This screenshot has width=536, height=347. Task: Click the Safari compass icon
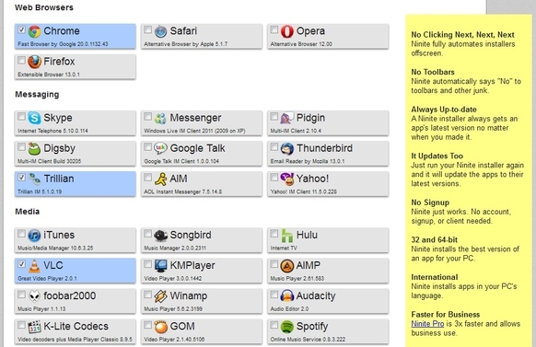coord(160,31)
